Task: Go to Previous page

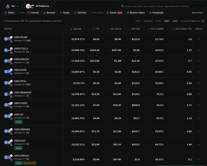Action: pyautogui.click(x=148, y=21)
